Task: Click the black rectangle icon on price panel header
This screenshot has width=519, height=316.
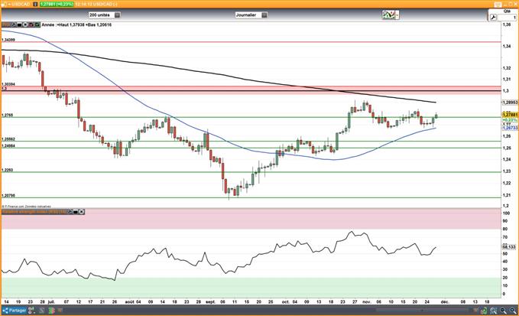Action: pos(20,24)
